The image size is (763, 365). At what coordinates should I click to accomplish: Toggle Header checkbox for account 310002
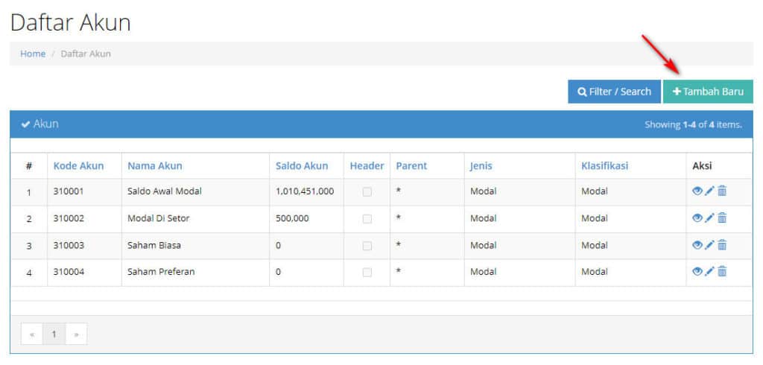367,219
